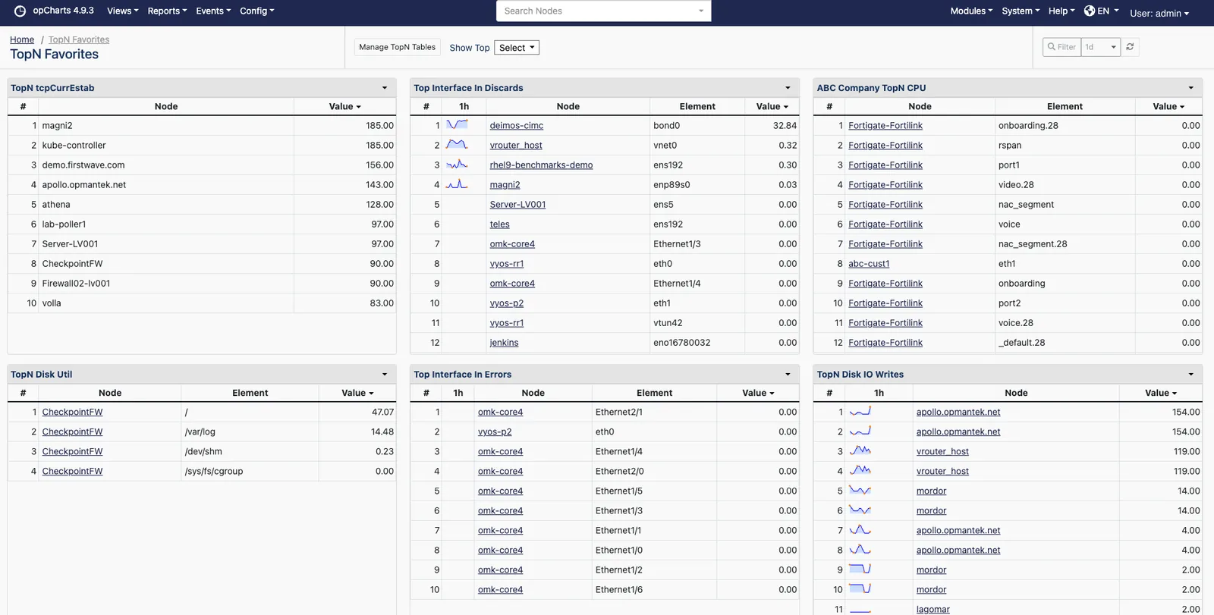
Task: Click the Element header in Interface In Errors
Action: 654,393
